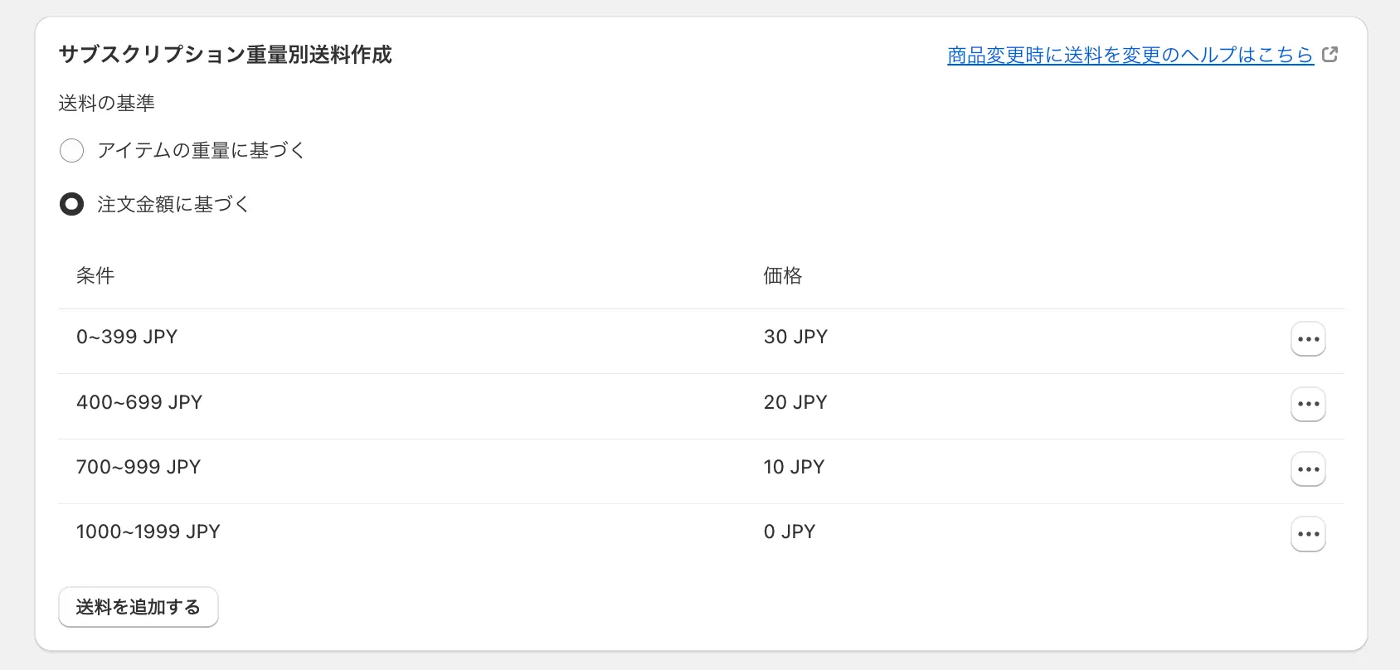Select アイテムの重量に基づく radio button
Image resolution: width=1400 pixels, height=670 pixels.
(72, 151)
